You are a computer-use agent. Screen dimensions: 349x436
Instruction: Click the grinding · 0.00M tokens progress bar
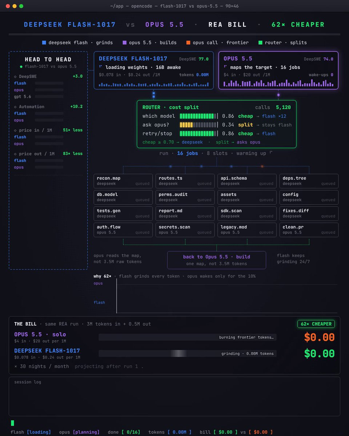[188, 354]
